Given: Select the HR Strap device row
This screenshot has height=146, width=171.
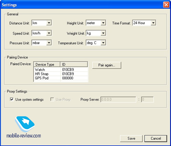Looking at the screenshot, I should 61,74.
